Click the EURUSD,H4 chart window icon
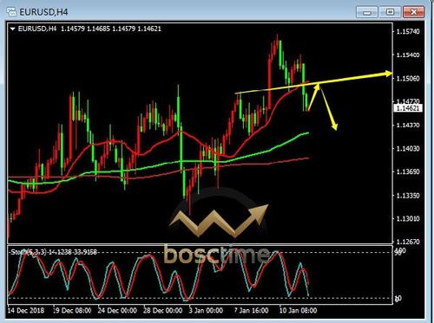The width and height of the screenshot is (434, 323). tap(11, 12)
